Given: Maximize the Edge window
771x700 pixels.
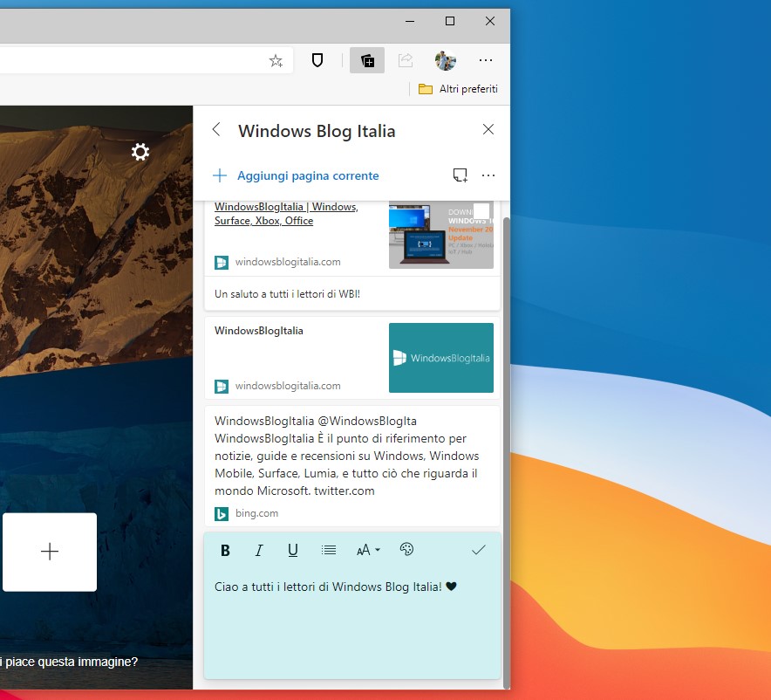Looking at the screenshot, I should pos(450,21).
